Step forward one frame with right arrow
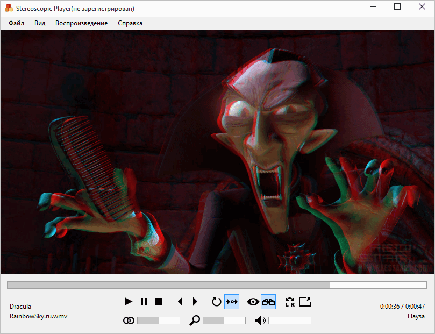Image resolution: width=435 pixels, height=334 pixels. click(x=195, y=302)
